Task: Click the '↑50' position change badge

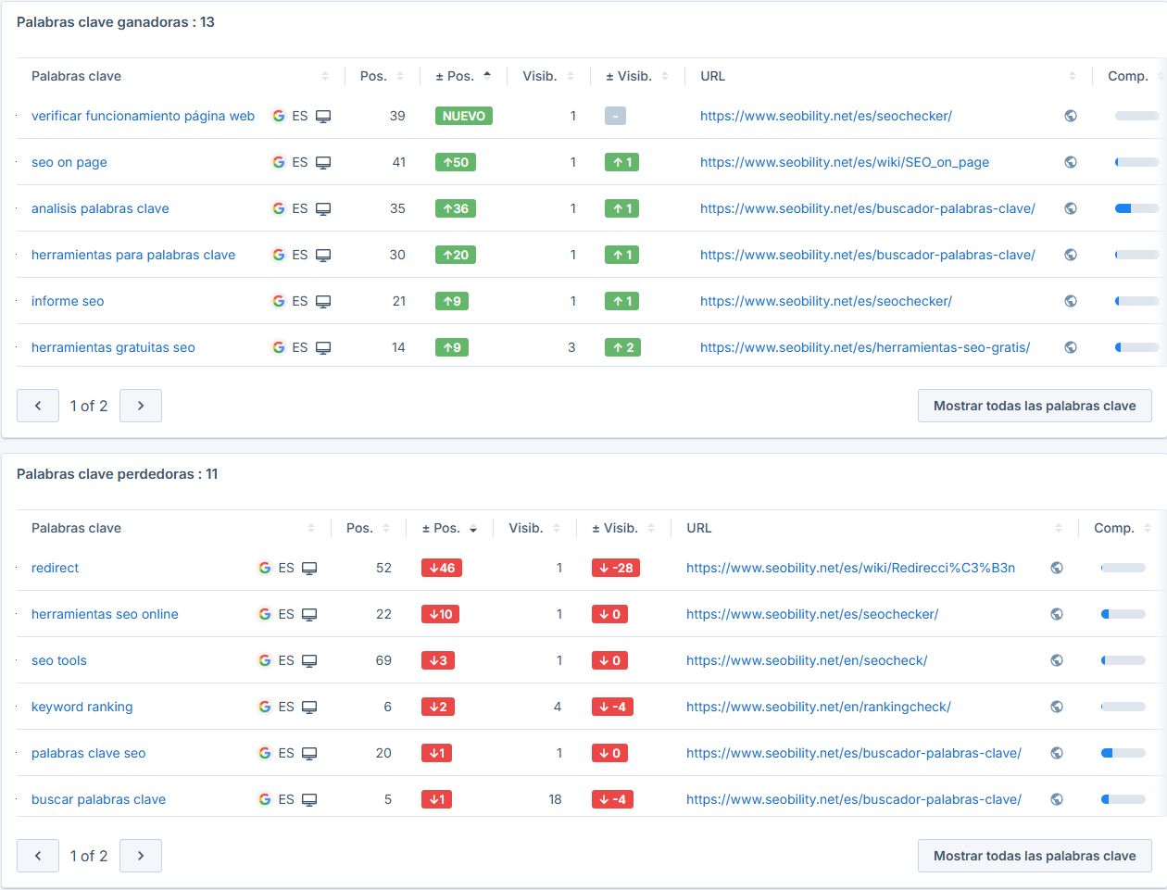Action: click(456, 162)
